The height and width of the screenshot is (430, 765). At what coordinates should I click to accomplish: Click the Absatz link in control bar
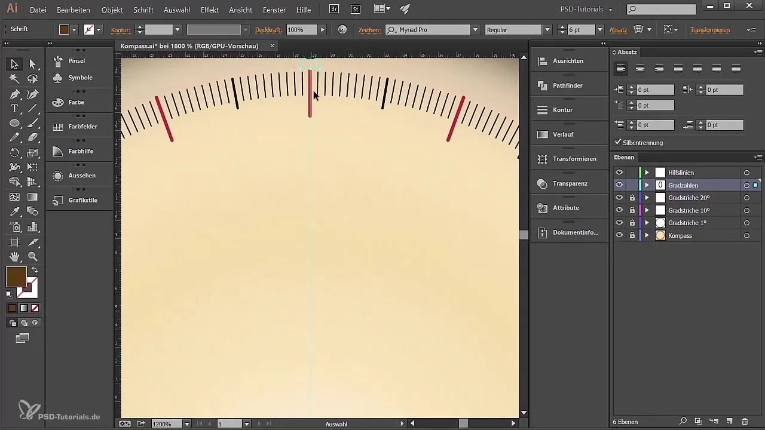pyautogui.click(x=618, y=30)
